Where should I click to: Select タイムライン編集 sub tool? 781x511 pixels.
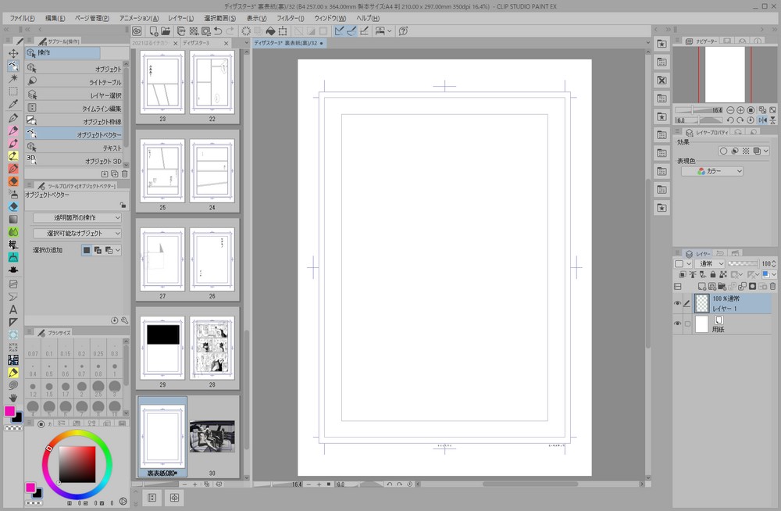click(75, 108)
